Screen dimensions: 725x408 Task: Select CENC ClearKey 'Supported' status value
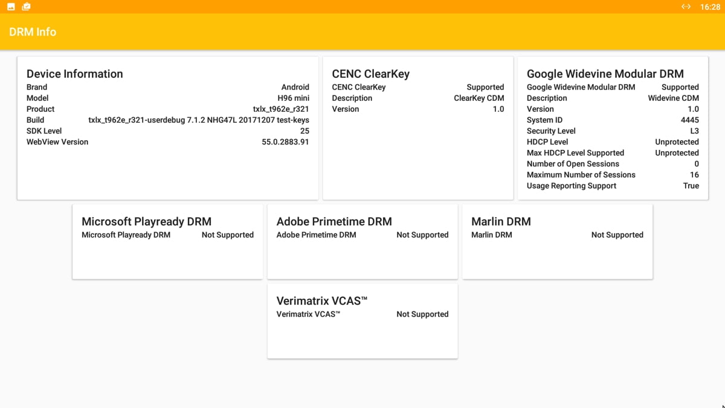point(485,87)
